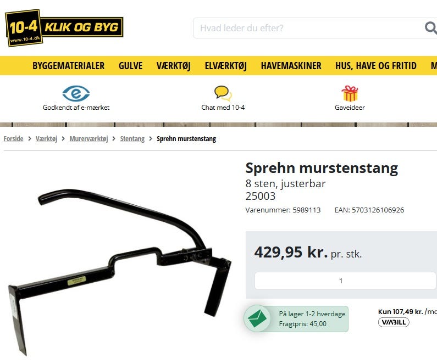Open the Stentang breadcrumb link

point(132,138)
